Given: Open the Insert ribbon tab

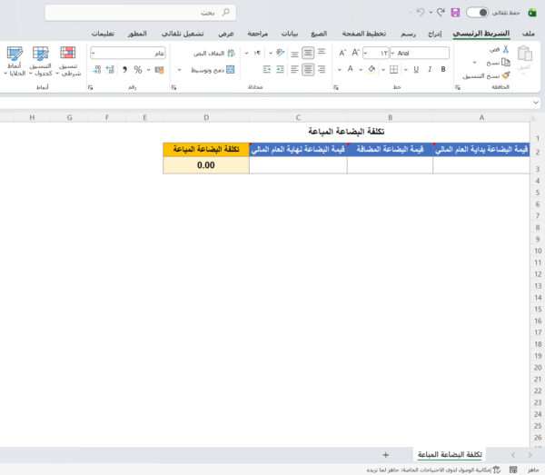Looking at the screenshot, I should [x=435, y=33].
